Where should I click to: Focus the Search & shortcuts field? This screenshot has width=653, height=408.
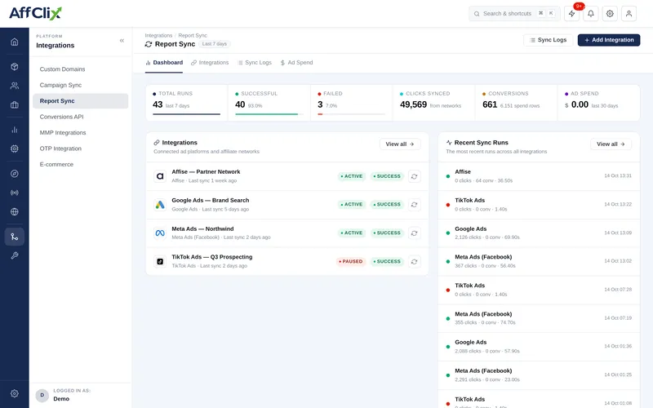514,14
